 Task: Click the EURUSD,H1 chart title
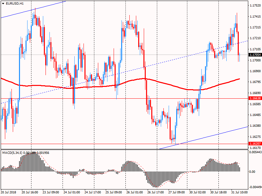pyautogui.click(x=15, y=4)
